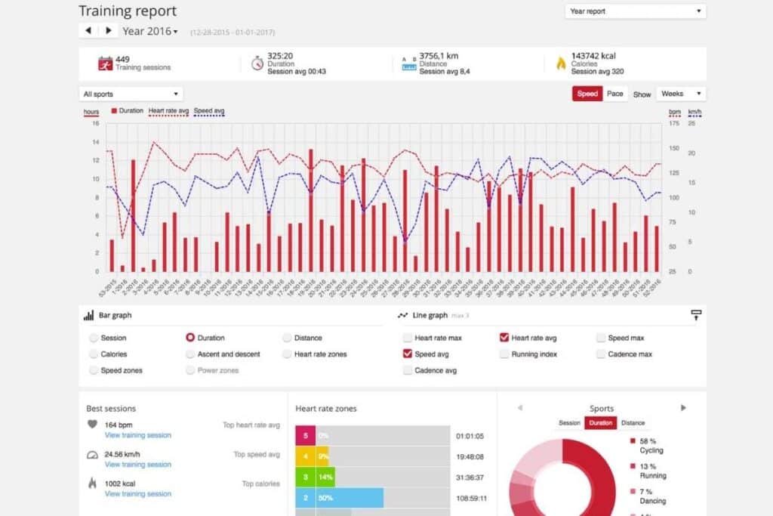Click the duration stopwatch icon
The height and width of the screenshot is (516, 773).
point(257,63)
